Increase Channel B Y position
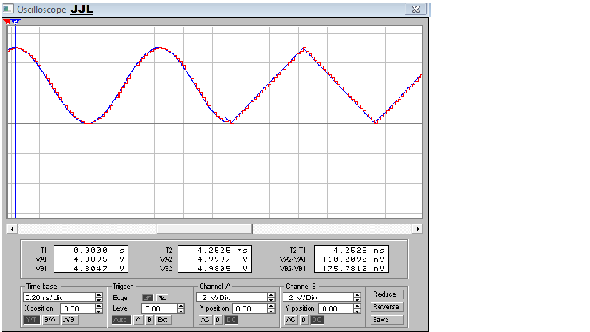This screenshot has height=332, width=590. [357, 306]
